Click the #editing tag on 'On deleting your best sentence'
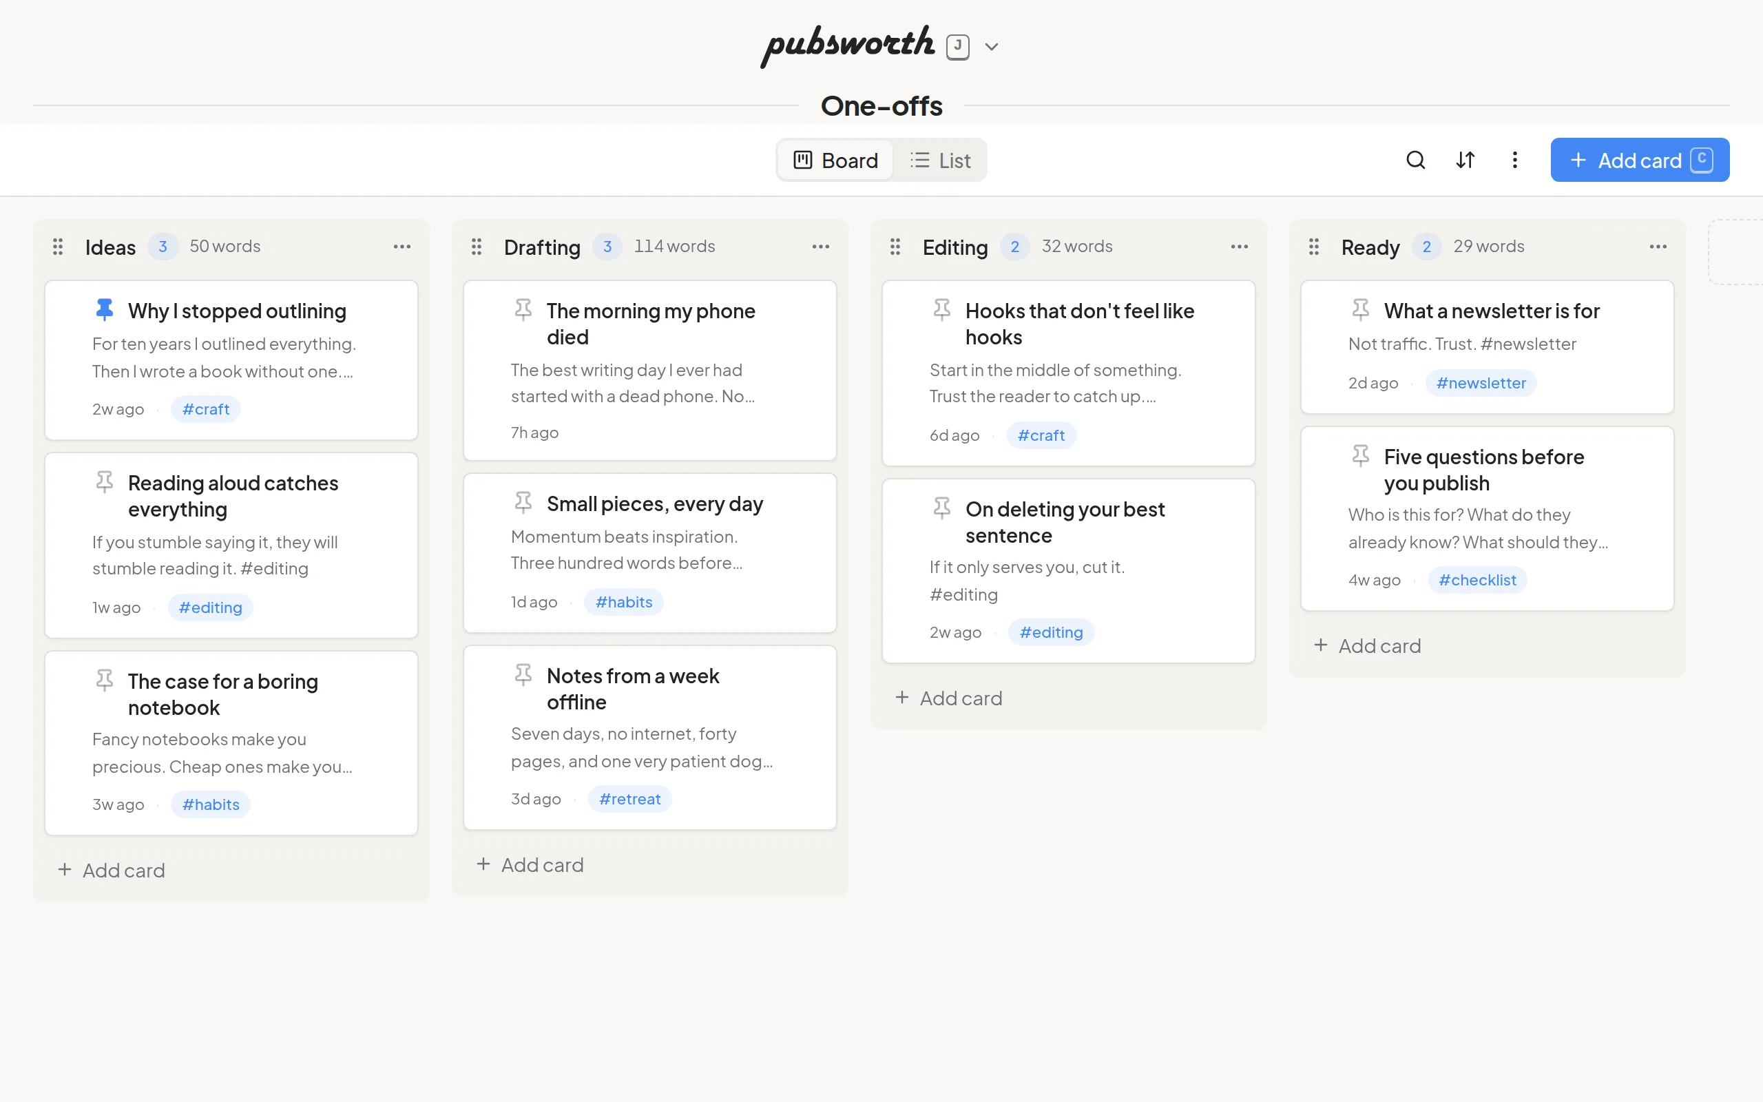The width and height of the screenshot is (1763, 1102). point(1051,632)
